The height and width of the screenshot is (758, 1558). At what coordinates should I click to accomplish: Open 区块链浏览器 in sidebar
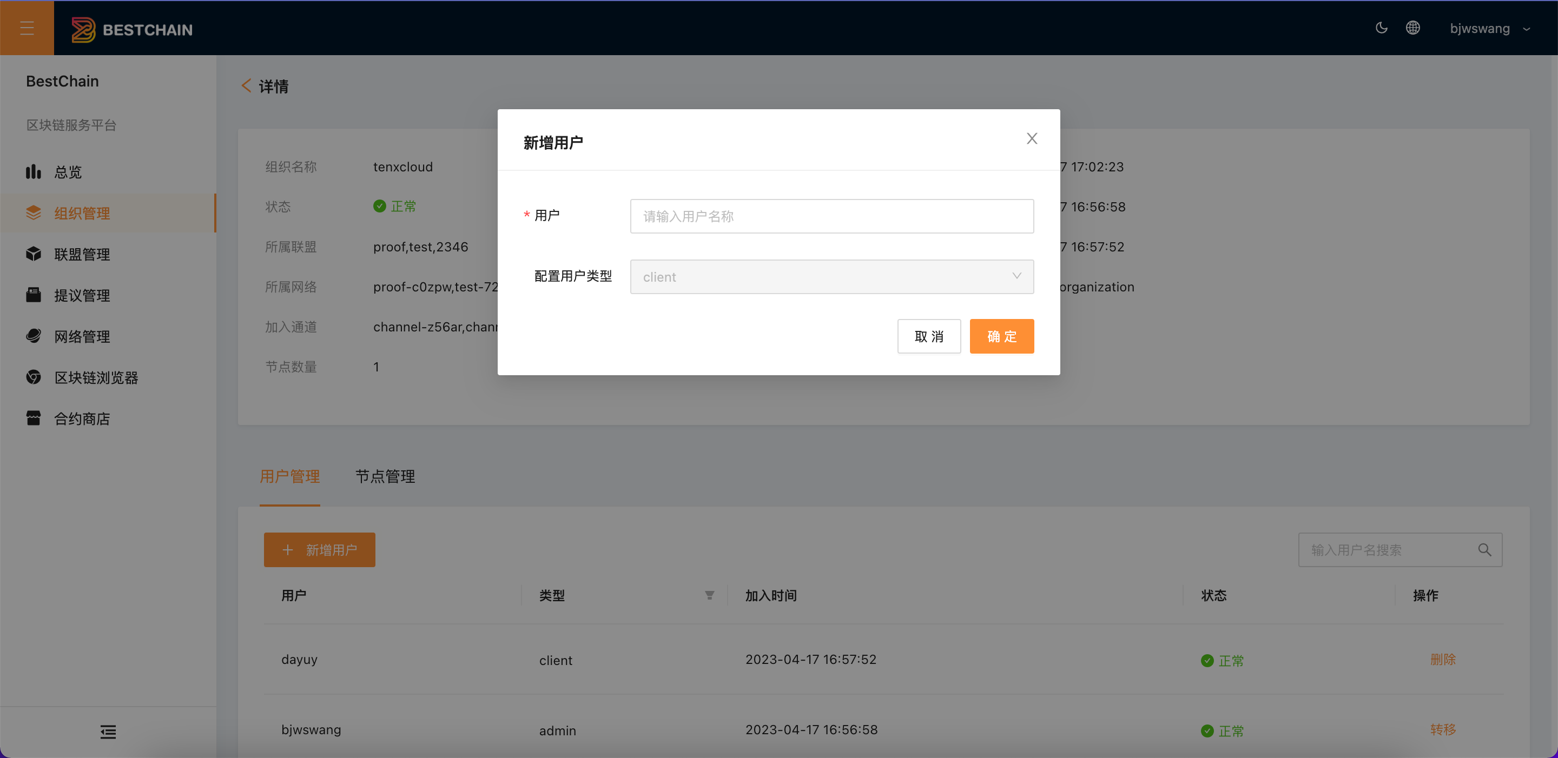pos(108,377)
